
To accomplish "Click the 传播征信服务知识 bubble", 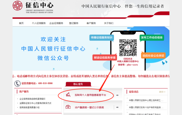I will [x=102, y=37].
